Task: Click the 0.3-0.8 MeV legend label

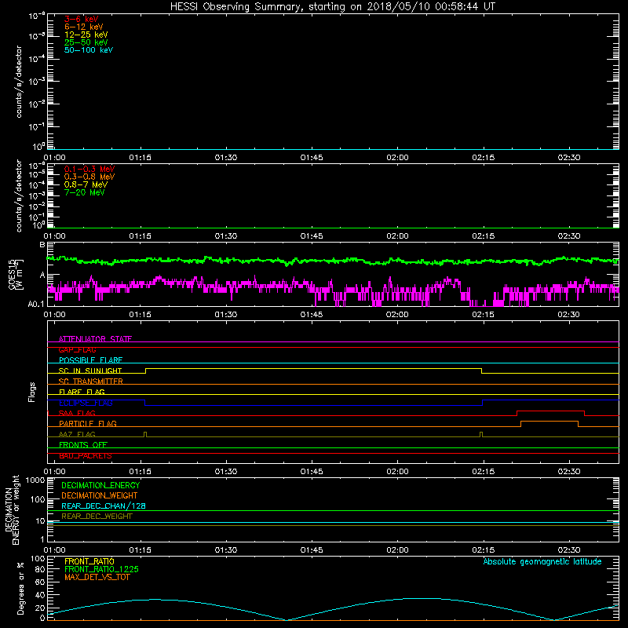Action: coord(89,177)
